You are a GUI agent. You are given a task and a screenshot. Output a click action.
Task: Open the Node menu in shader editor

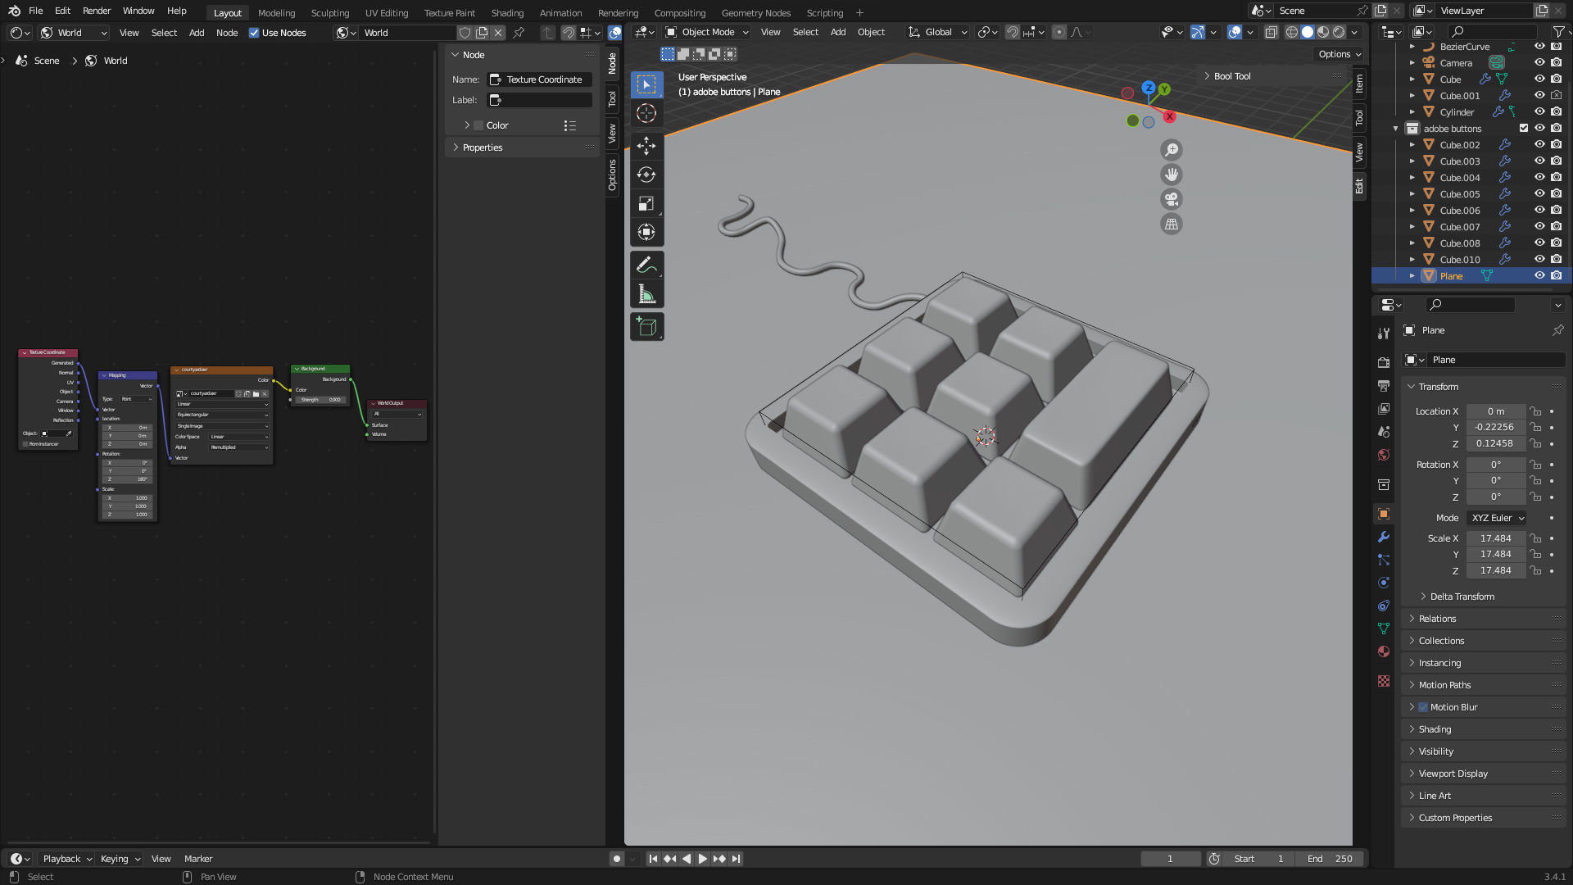227,33
